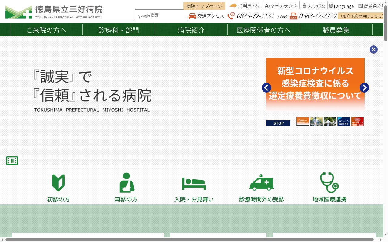Click the ambulance icon
The image size is (388, 242).
coord(262,182)
